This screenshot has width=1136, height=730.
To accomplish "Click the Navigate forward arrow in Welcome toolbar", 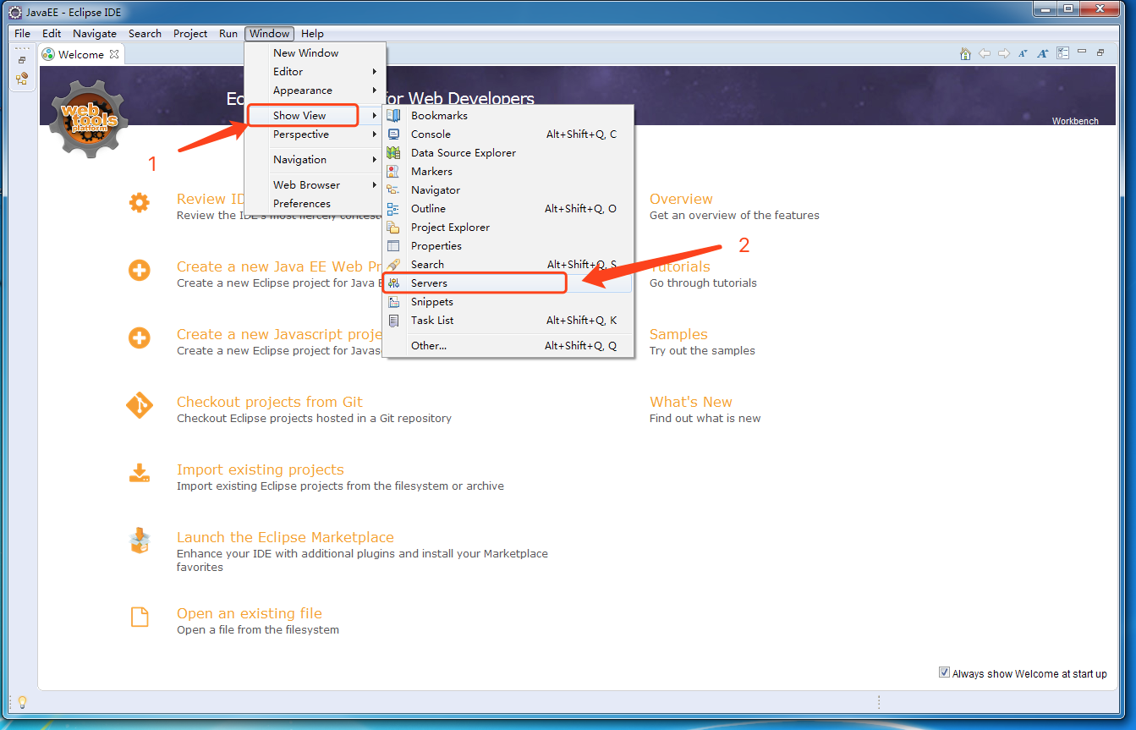I will click(1004, 53).
